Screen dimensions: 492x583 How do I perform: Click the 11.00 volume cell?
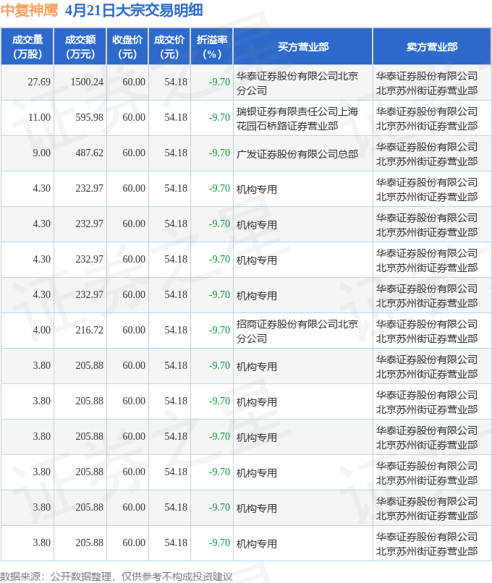(39, 118)
